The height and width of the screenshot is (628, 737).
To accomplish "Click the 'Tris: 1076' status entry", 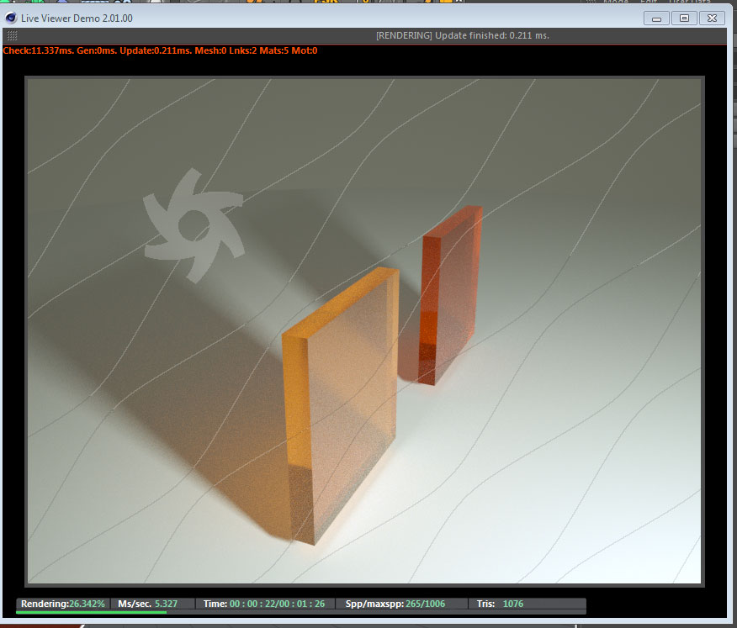I will [x=500, y=604].
